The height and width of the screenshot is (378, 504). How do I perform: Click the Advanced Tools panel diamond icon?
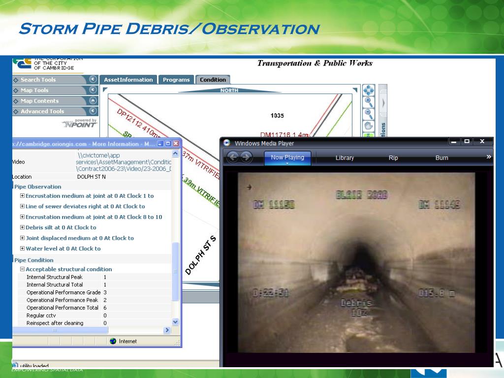(x=16, y=112)
